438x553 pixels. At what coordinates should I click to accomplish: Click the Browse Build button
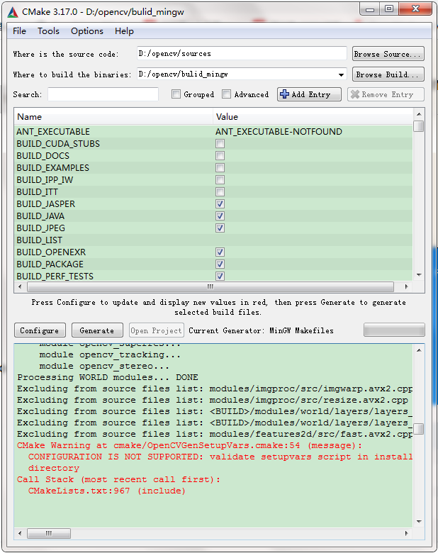(x=388, y=74)
